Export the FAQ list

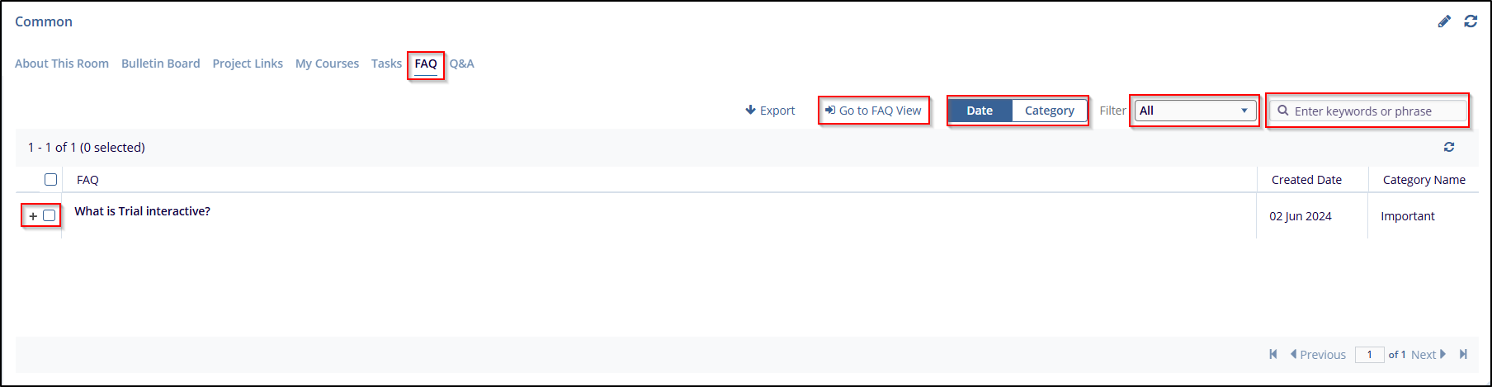770,111
